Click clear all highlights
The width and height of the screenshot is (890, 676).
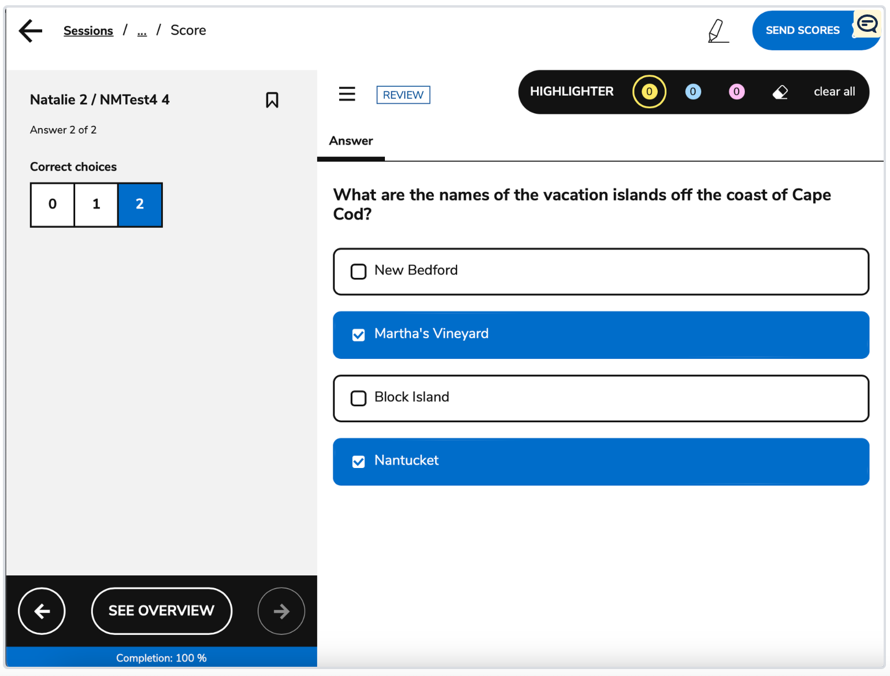(834, 92)
